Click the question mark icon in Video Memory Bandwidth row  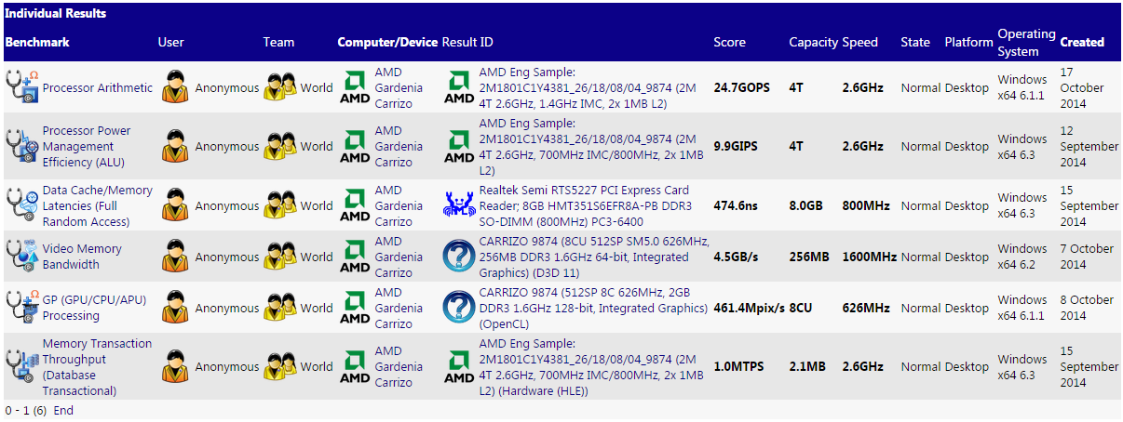point(458,257)
